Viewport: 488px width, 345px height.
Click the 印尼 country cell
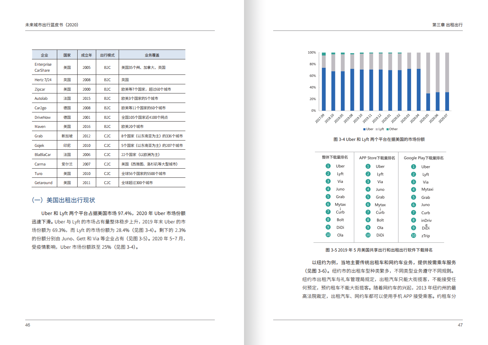click(67, 145)
